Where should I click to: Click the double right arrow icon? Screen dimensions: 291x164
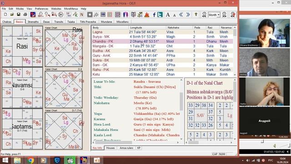188,15
